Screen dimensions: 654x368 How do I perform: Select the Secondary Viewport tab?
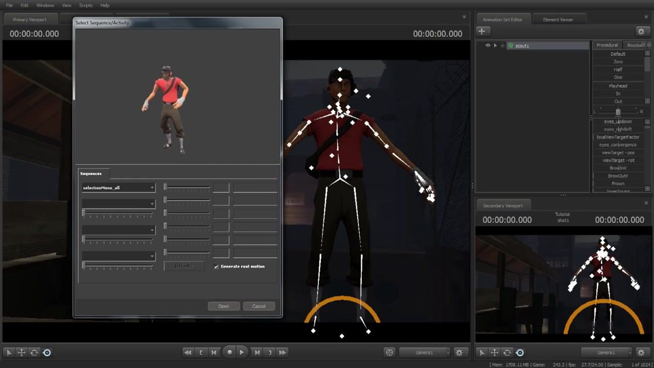point(503,205)
